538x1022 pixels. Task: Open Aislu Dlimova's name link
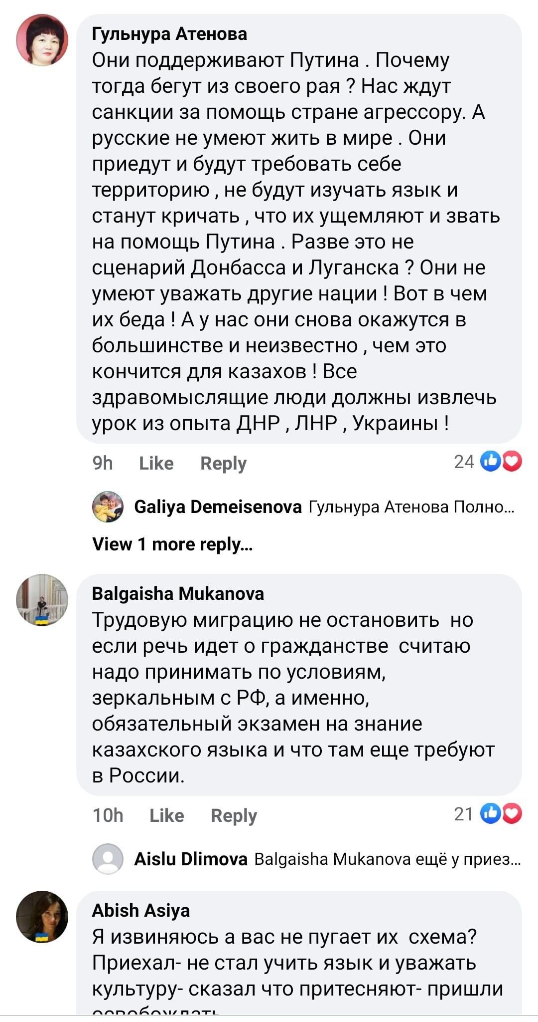pos(191,859)
